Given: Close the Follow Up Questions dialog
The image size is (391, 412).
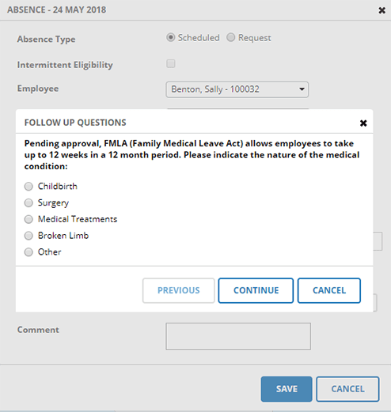Looking at the screenshot, I should pos(363,123).
